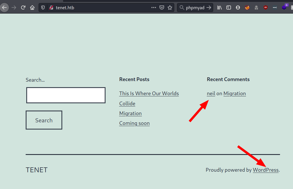Viewport: 293px width, 189px height.
Task: Open the 'Coming soon' post
Action: 134,123
